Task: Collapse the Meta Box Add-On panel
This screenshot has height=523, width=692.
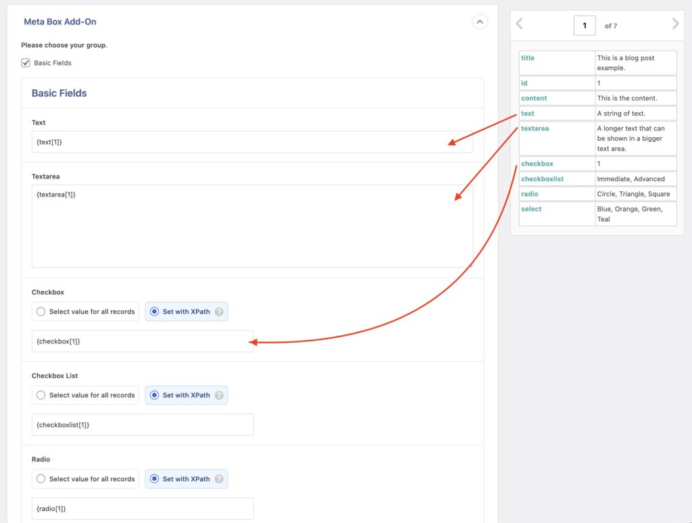Action: tap(480, 21)
